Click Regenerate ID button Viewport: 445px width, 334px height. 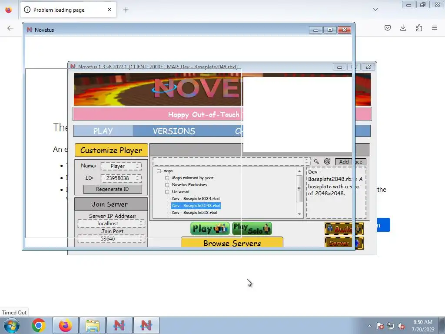113,189
